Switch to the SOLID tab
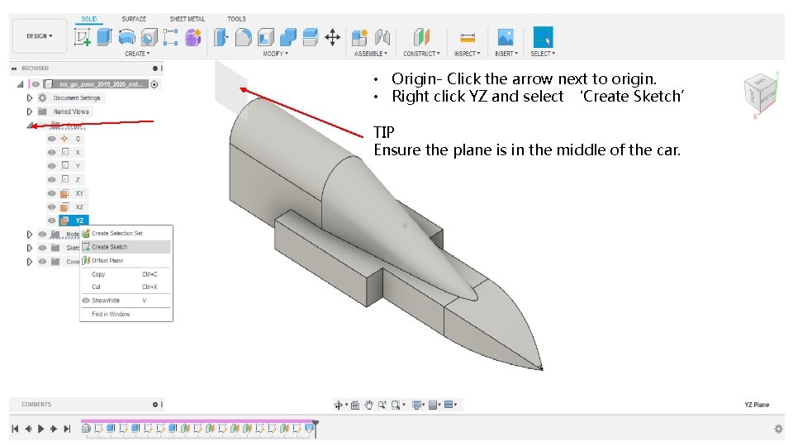Viewport: 793px width, 446px height. 89,19
